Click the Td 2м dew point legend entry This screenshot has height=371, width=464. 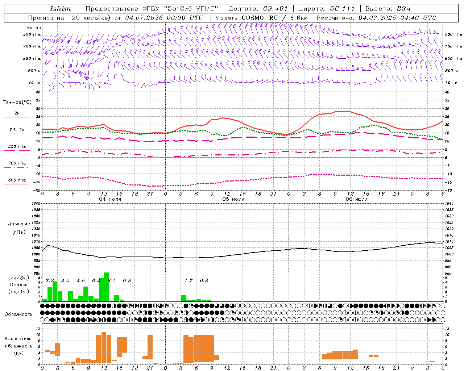click(17, 130)
